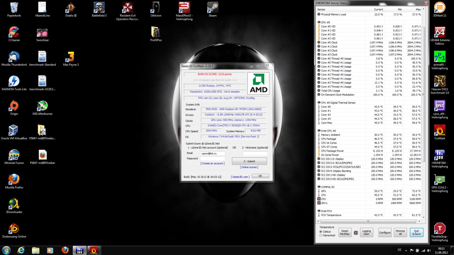The image size is (454, 255).
Task: Open the ProfilPixs folder icon
Action: [x=156, y=34]
